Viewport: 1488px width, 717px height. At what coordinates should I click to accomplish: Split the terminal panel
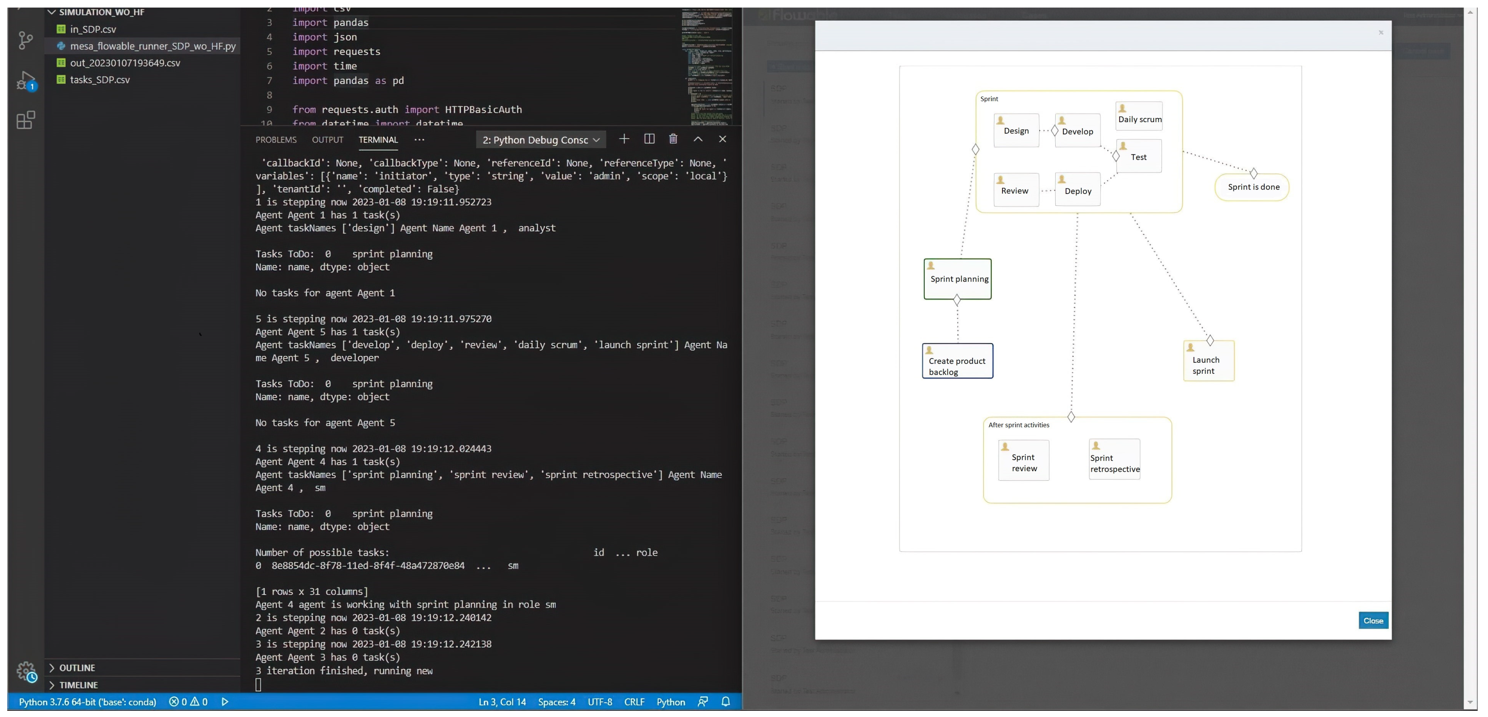click(x=649, y=139)
